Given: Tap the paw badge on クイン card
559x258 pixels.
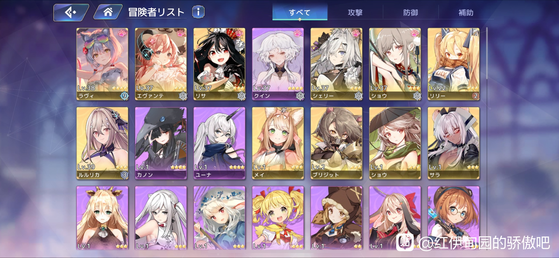Looking at the screenshot, I should click(298, 33).
